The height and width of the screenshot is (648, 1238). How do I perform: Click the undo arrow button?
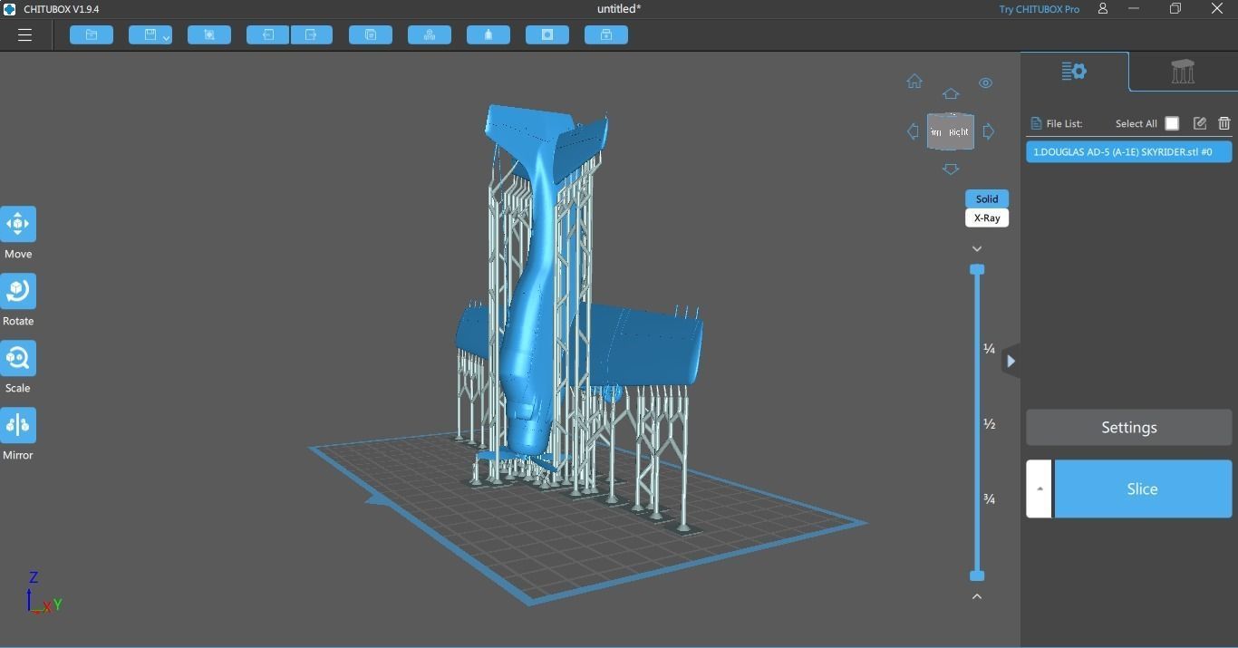(x=268, y=35)
